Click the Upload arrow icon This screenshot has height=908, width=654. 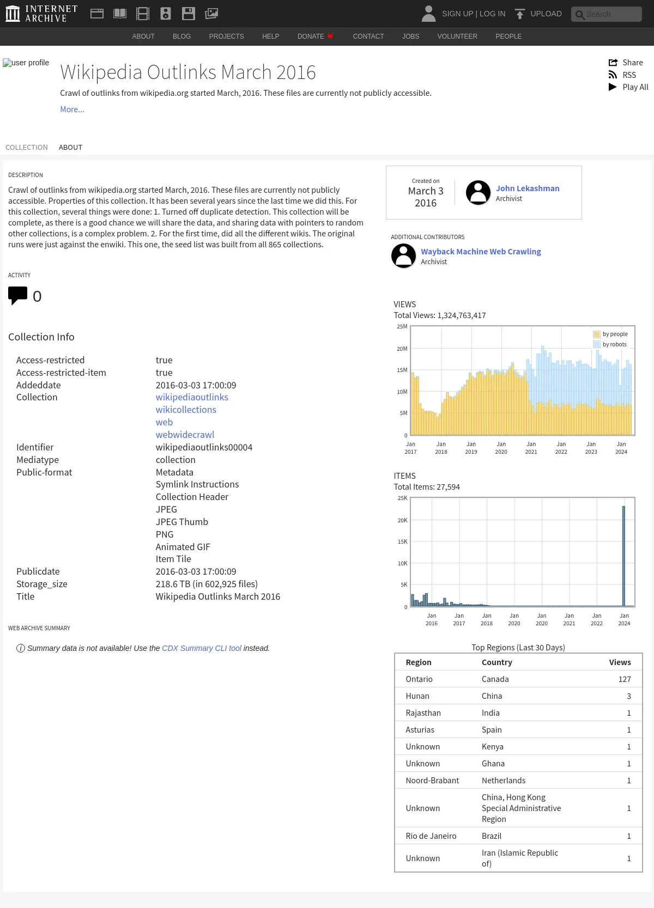point(520,14)
